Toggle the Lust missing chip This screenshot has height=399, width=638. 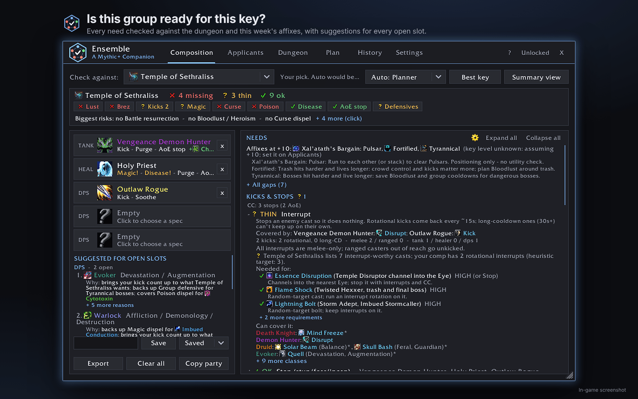(88, 106)
